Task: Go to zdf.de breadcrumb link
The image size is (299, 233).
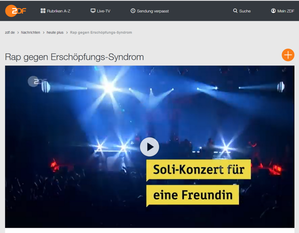Action: (10, 32)
